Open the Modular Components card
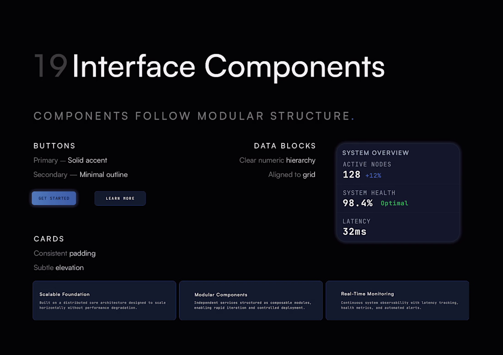 pos(251,300)
